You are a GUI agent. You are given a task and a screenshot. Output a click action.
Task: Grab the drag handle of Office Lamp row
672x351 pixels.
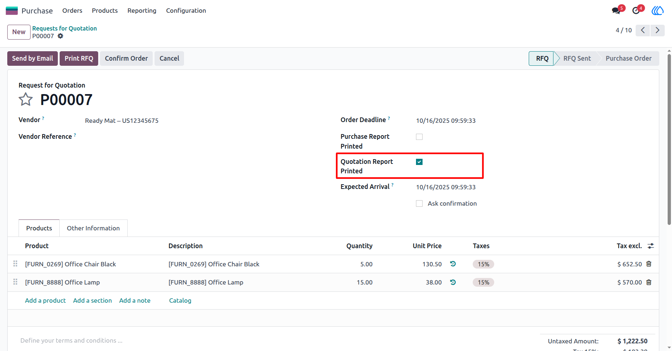click(x=15, y=282)
